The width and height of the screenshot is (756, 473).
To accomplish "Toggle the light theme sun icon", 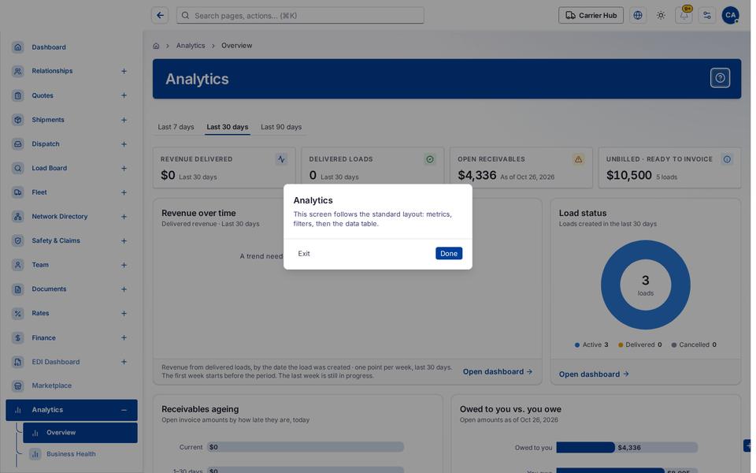I will coord(661,16).
